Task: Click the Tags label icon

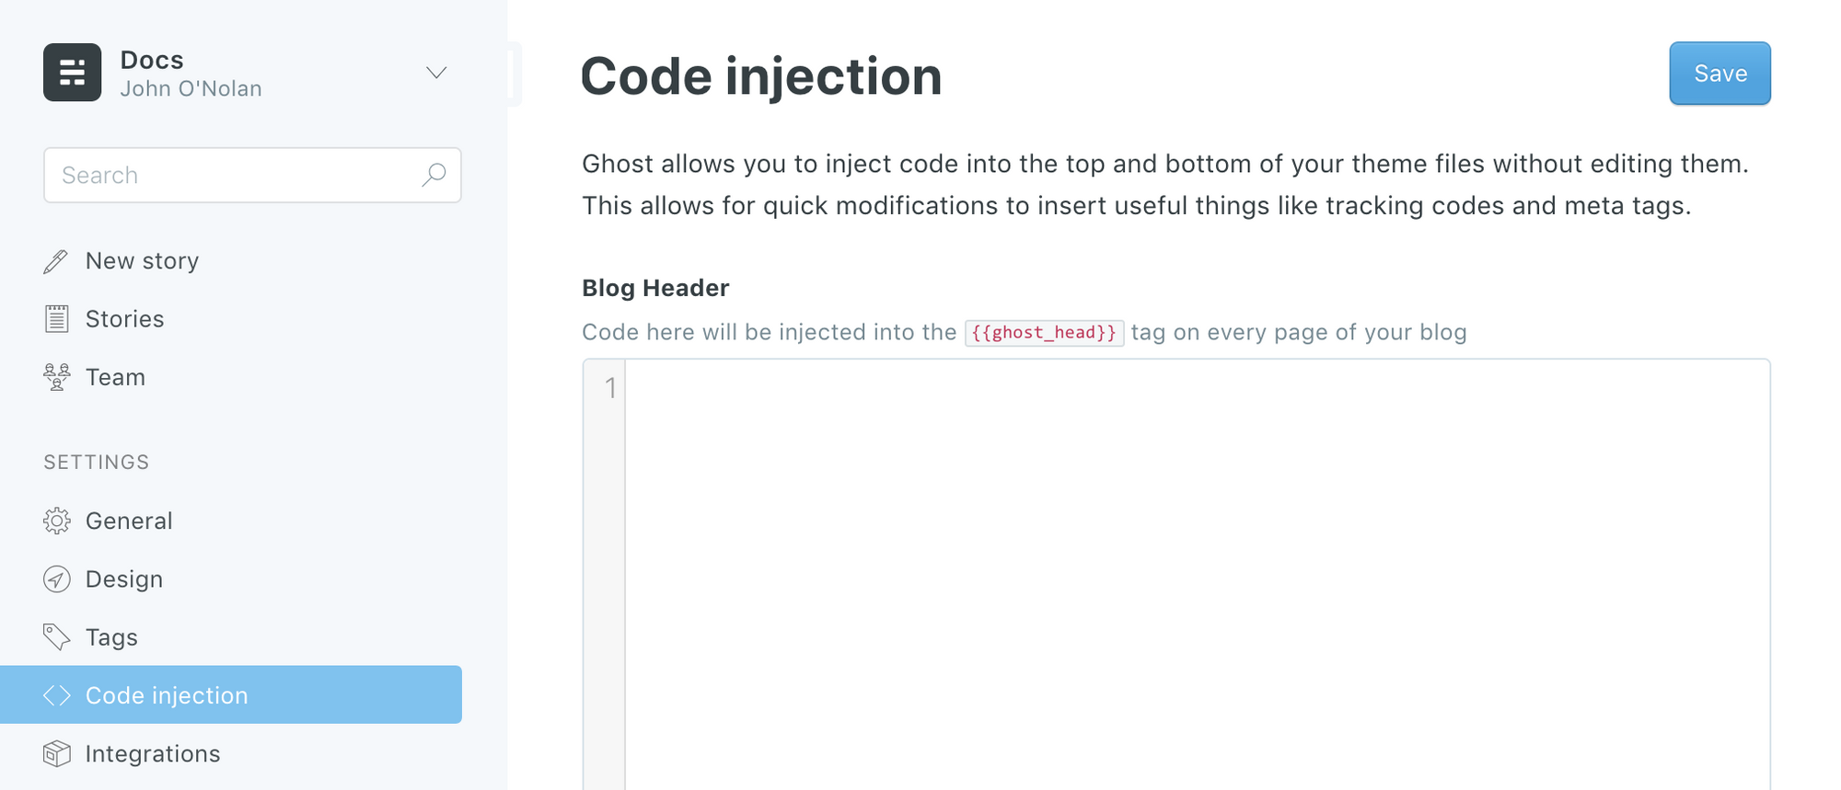Action: click(56, 637)
